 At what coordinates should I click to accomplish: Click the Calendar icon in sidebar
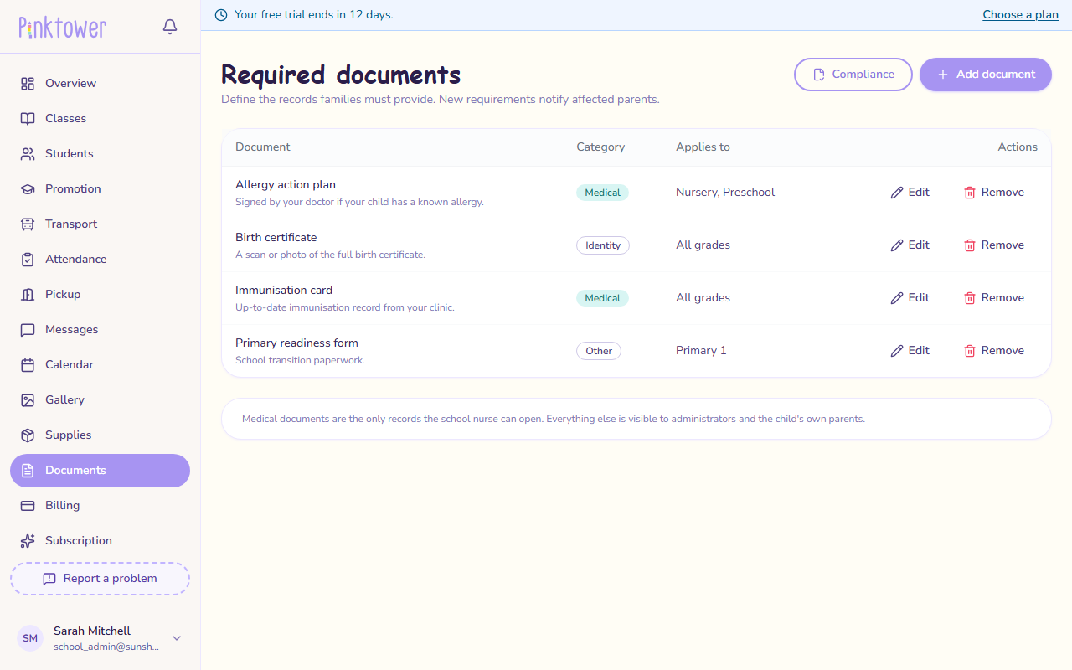tap(28, 365)
